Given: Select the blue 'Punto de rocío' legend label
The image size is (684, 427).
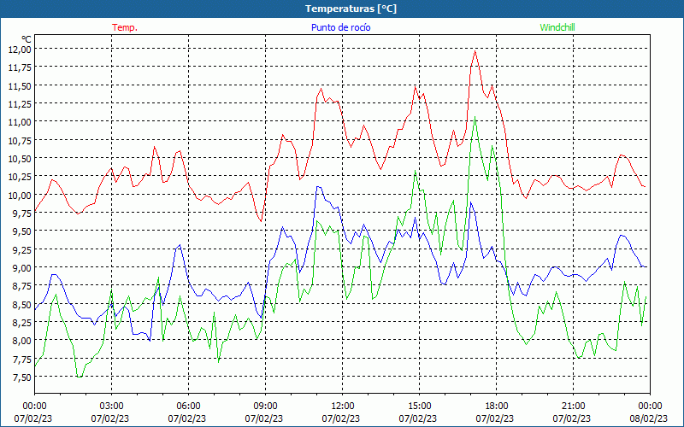Looking at the screenshot, I should pos(340,27).
